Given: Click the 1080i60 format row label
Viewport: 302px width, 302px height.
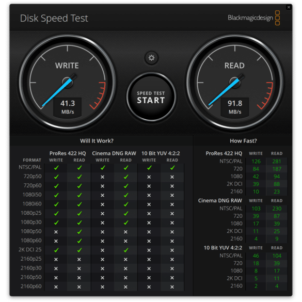Looking at the screenshot, I should [32, 204].
